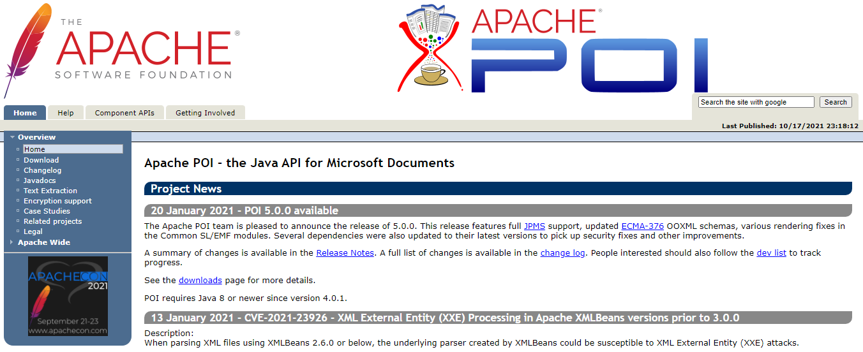Screen dimensions: 863x352
Task: Click the Project News heading
Action: click(x=498, y=189)
